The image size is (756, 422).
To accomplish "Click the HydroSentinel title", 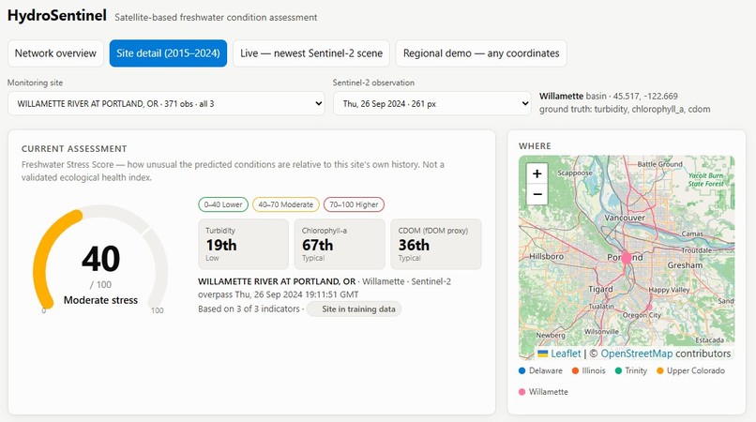I will pos(57,15).
